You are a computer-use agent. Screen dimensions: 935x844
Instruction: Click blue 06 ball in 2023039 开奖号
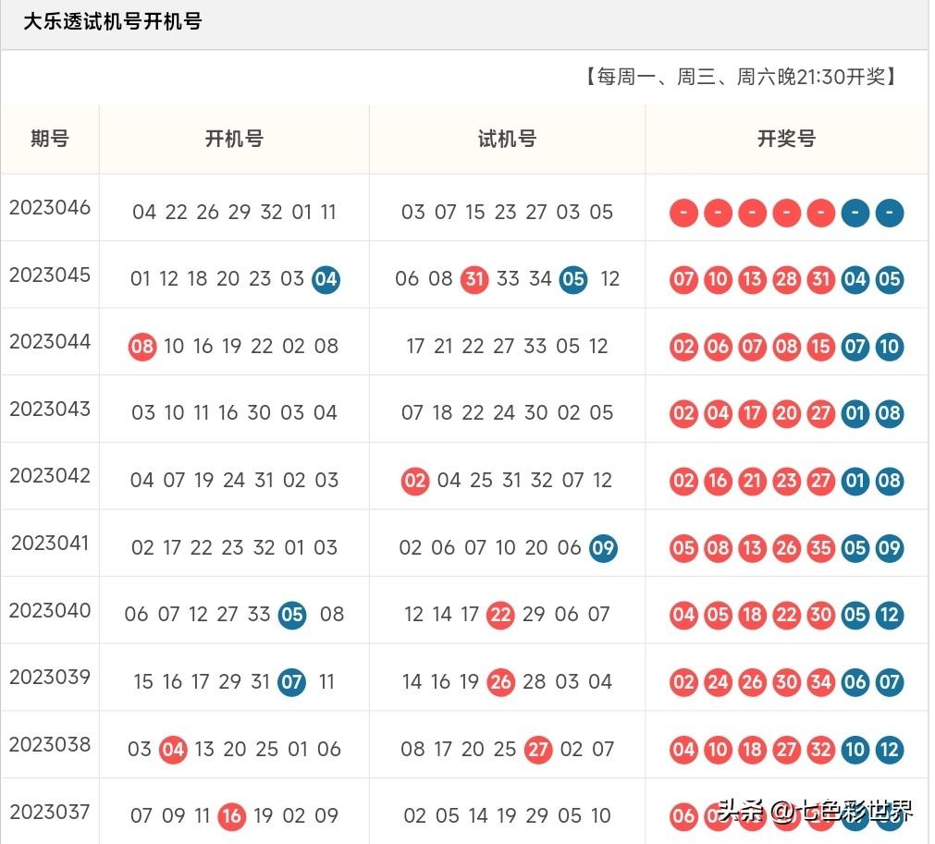(x=855, y=682)
